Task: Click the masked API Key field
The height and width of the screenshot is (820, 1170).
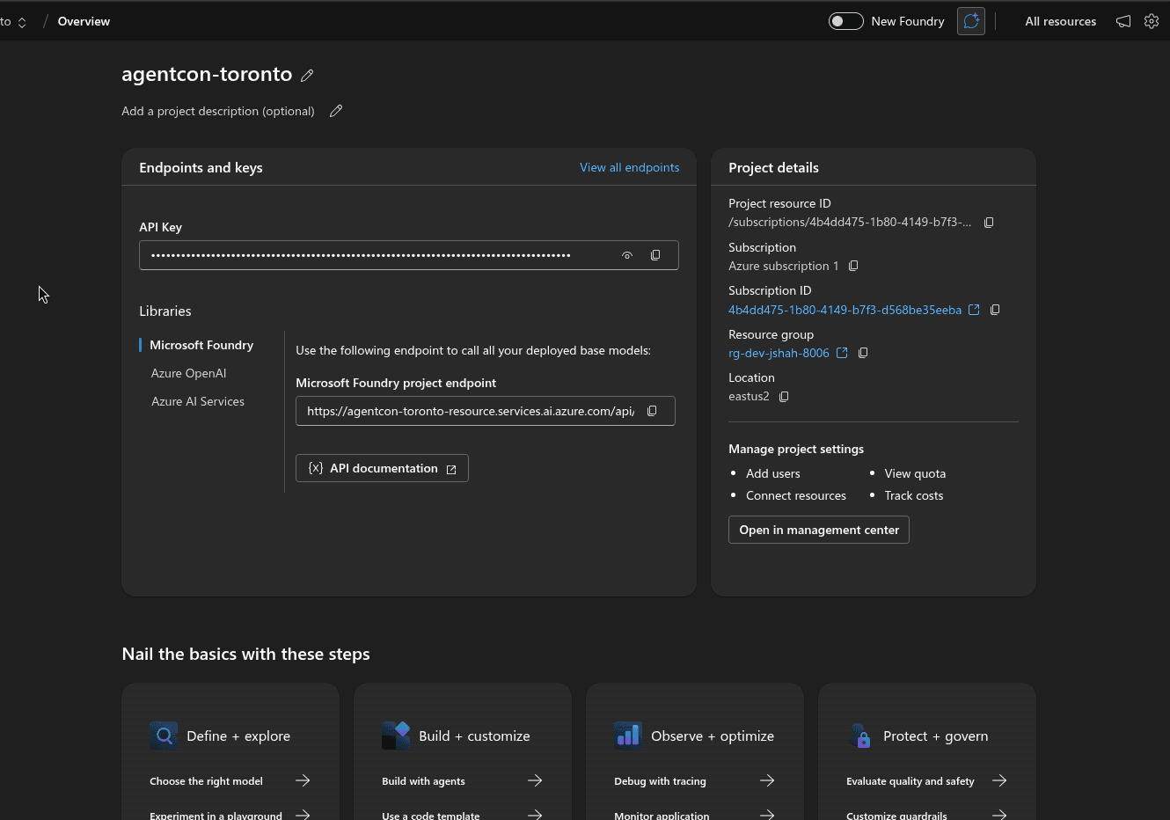Action: coord(409,255)
